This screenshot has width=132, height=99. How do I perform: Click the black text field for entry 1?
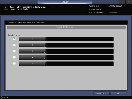pyautogui.click(x=80, y=39)
